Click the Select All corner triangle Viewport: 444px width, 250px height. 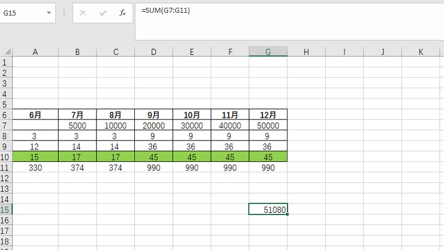pyautogui.click(x=6, y=52)
